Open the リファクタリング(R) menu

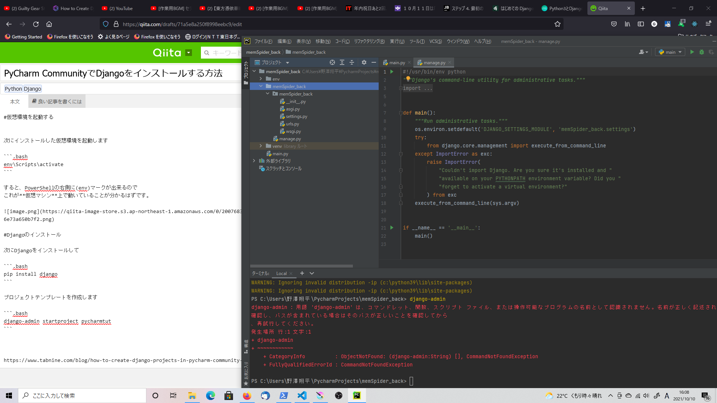[x=369, y=41]
